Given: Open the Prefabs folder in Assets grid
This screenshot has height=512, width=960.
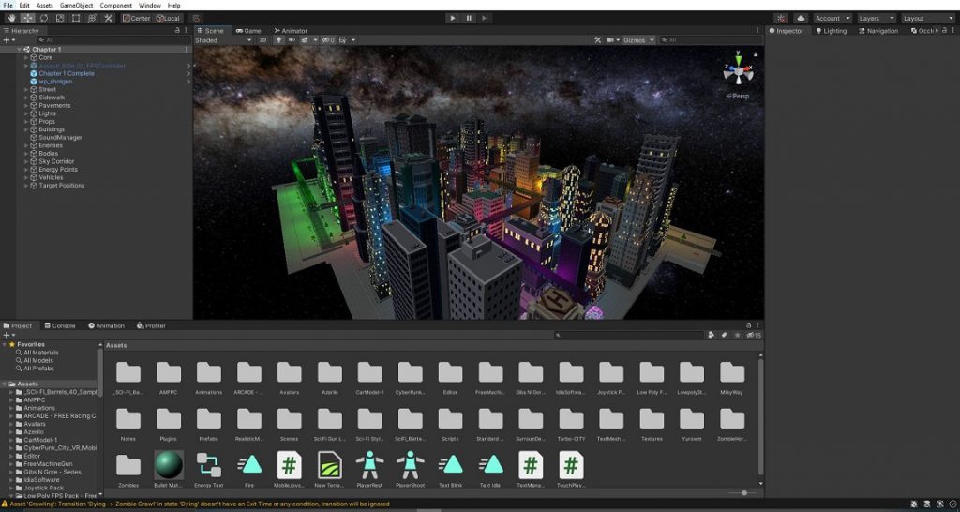Looking at the screenshot, I should pos(209,424).
